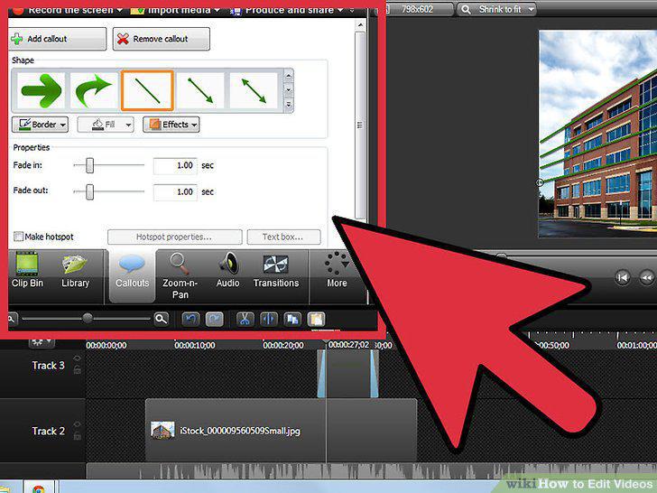Image resolution: width=657 pixels, height=493 pixels.
Task: Open the Library tab
Action: (76, 271)
